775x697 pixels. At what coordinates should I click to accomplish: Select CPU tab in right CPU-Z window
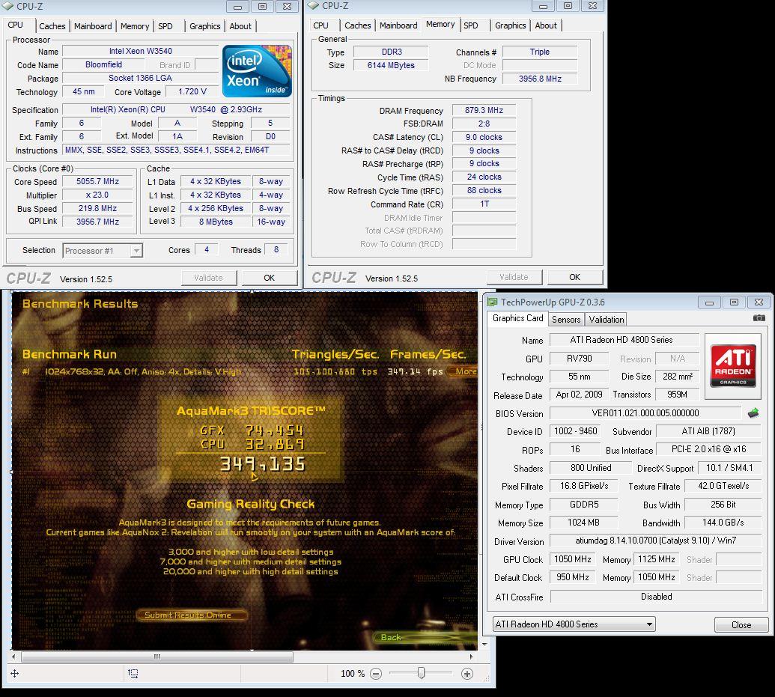(x=320, y=25)
